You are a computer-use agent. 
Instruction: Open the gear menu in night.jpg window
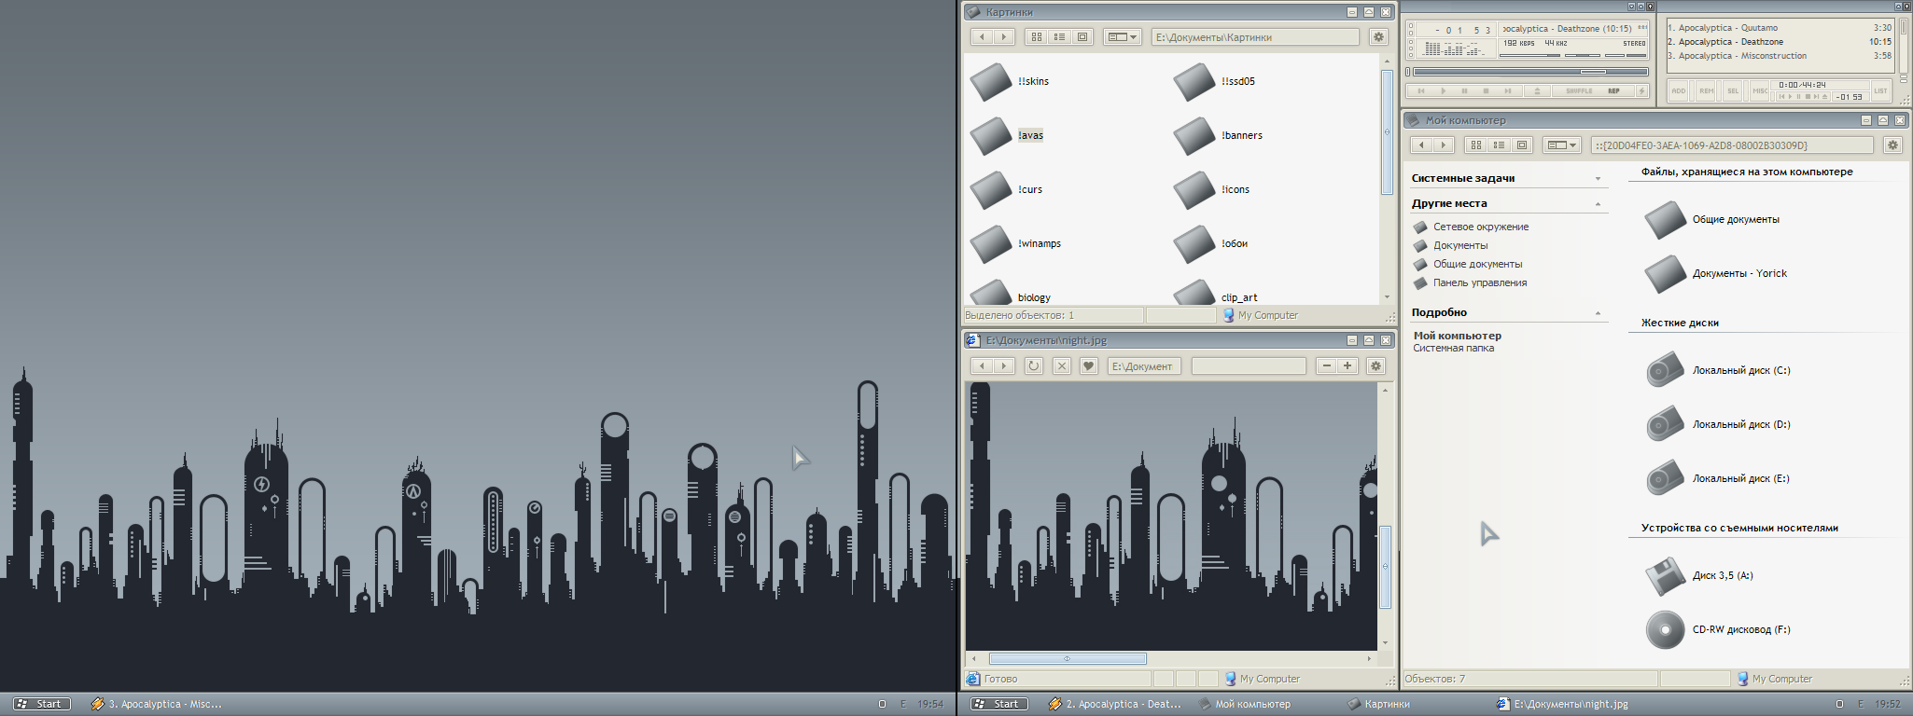1375,366
